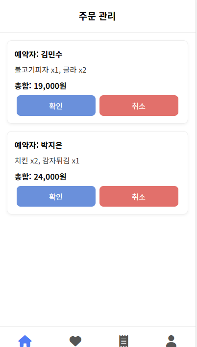The image size is (197, 347).
Task: Open the receipt orders icon
Action: pyautogui.click(x=123, y=341)
